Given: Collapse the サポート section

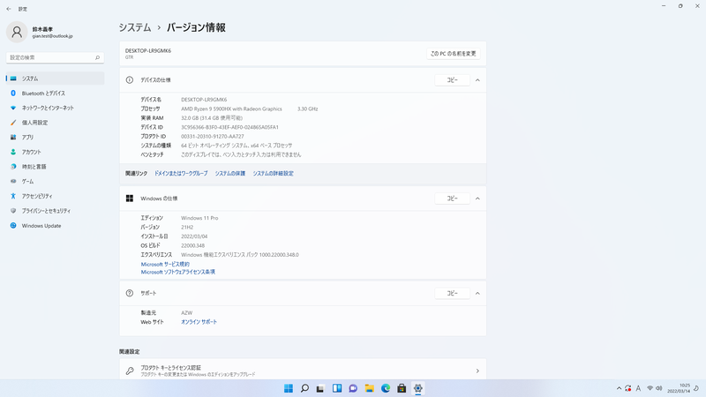Looking at the screenshot, I should (477, 293).
